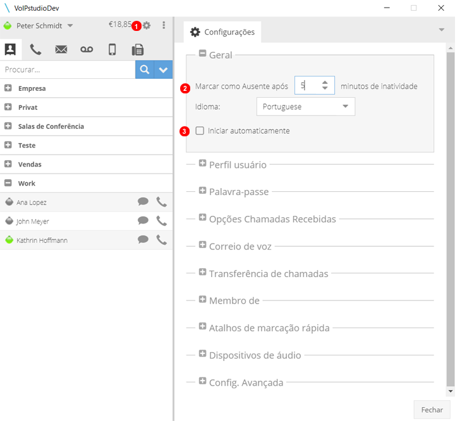Open the Contacts tab icon
Viewport: 467px width, 421px height.
10,49
